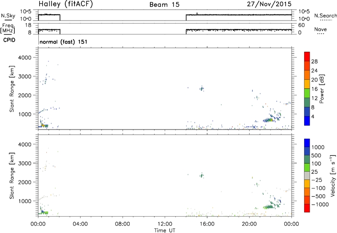The image size is (337, 233).
Task: Click the '08:00' time axis label
Action: point(123,224)
